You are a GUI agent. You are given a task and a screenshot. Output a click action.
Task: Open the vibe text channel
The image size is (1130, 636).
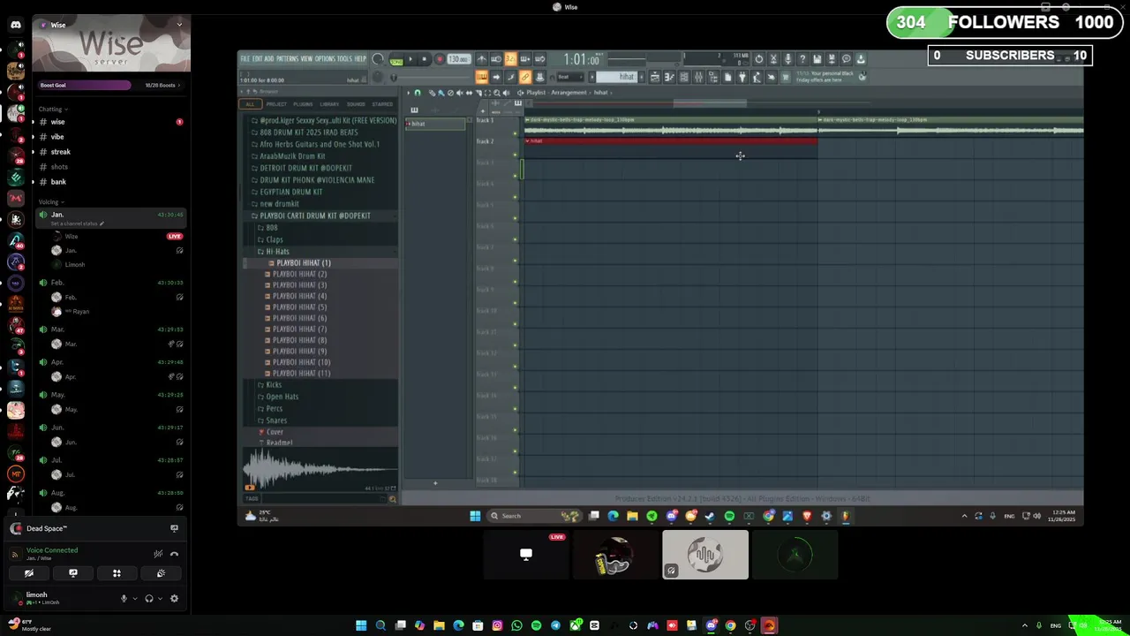pos(57,137)
